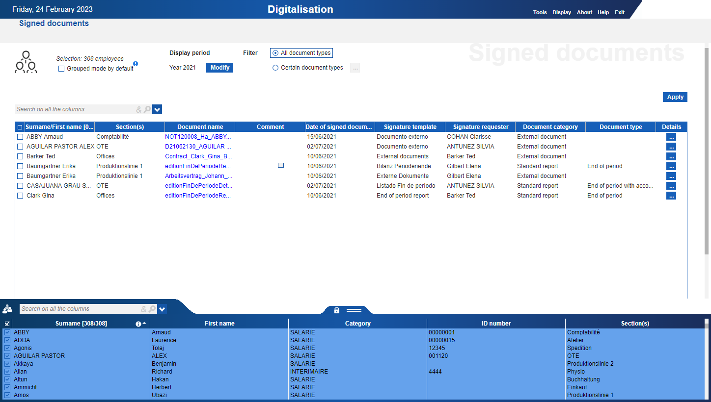Sort by the Document category column header

tap(550, 127)
